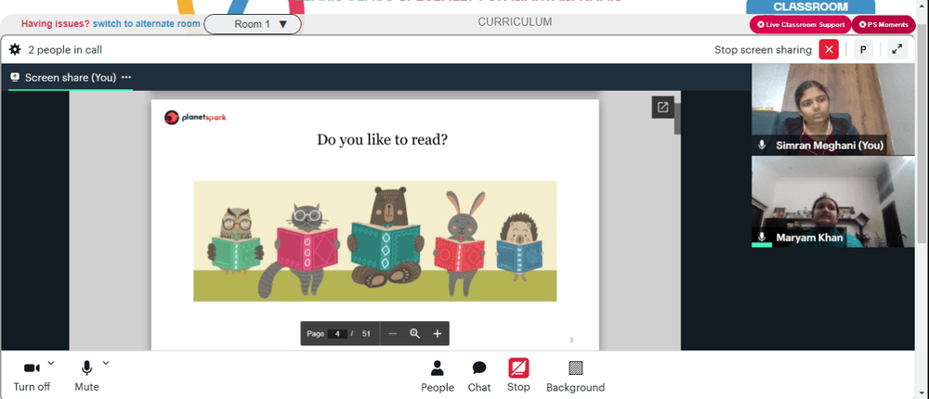Zoom out the PDF with minus

[392, 334]
